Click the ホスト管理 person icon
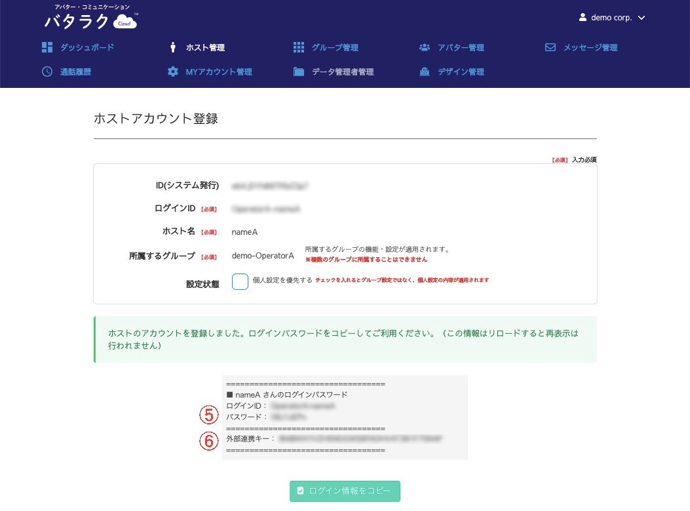The width and height of the screenshot is (690, 511). [x=173, y=47]
